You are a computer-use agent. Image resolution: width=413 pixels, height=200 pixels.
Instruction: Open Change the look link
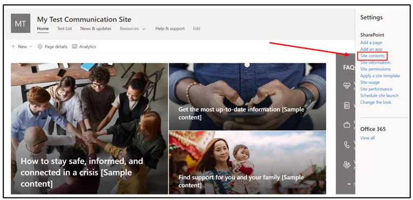tap(376, 102)
